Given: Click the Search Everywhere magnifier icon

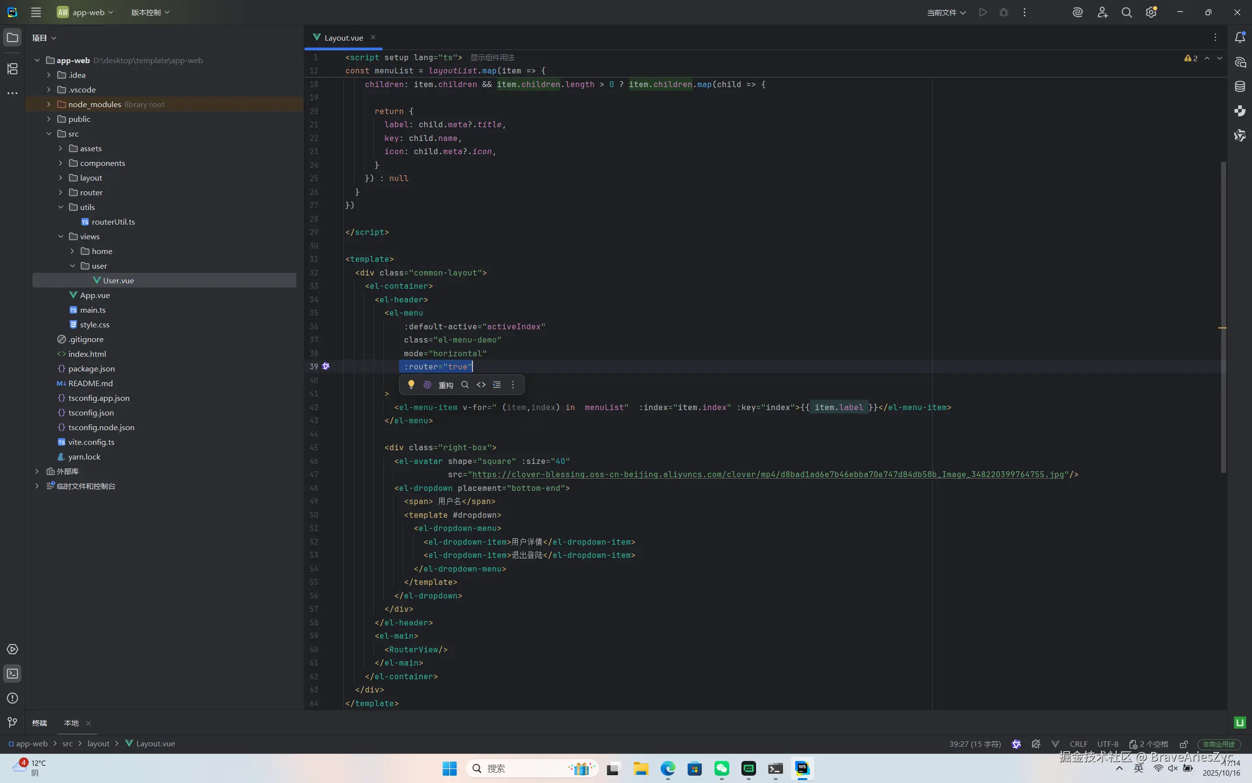Looking at the screenshot, I should [x=1126, y=12].
